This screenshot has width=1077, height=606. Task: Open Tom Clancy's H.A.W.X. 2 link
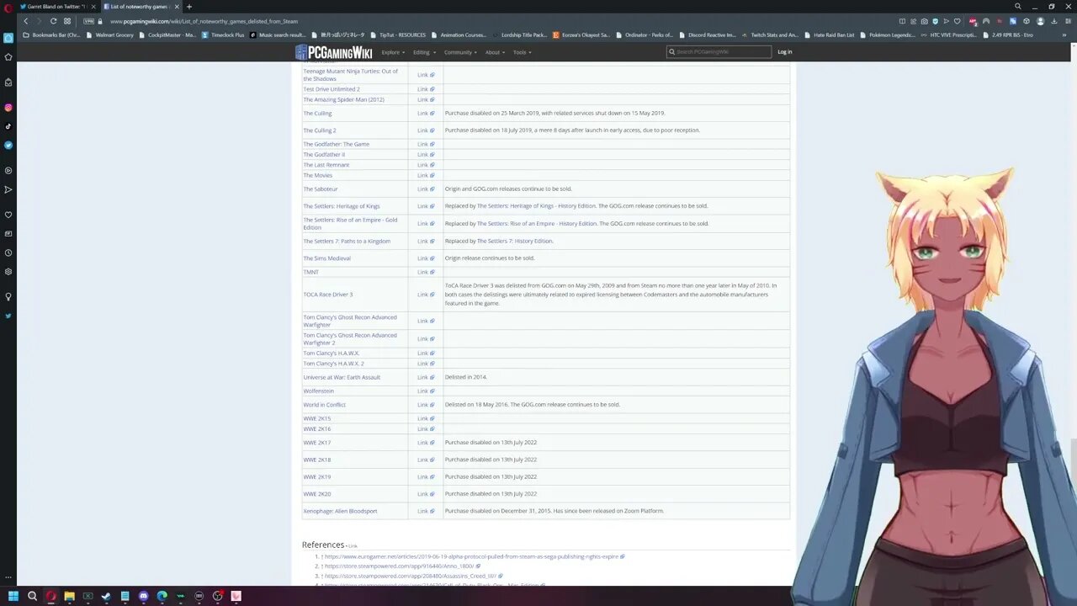(x=334, y=364)
